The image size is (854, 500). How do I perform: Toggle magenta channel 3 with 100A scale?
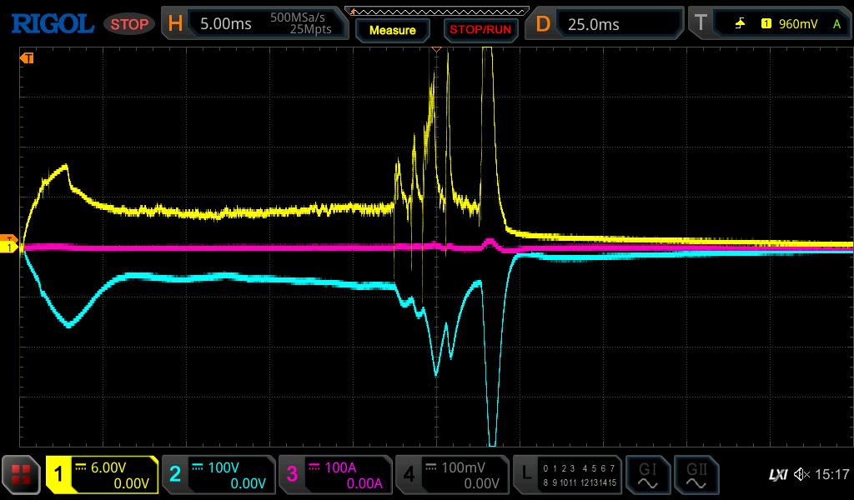(x=335, y=475)
